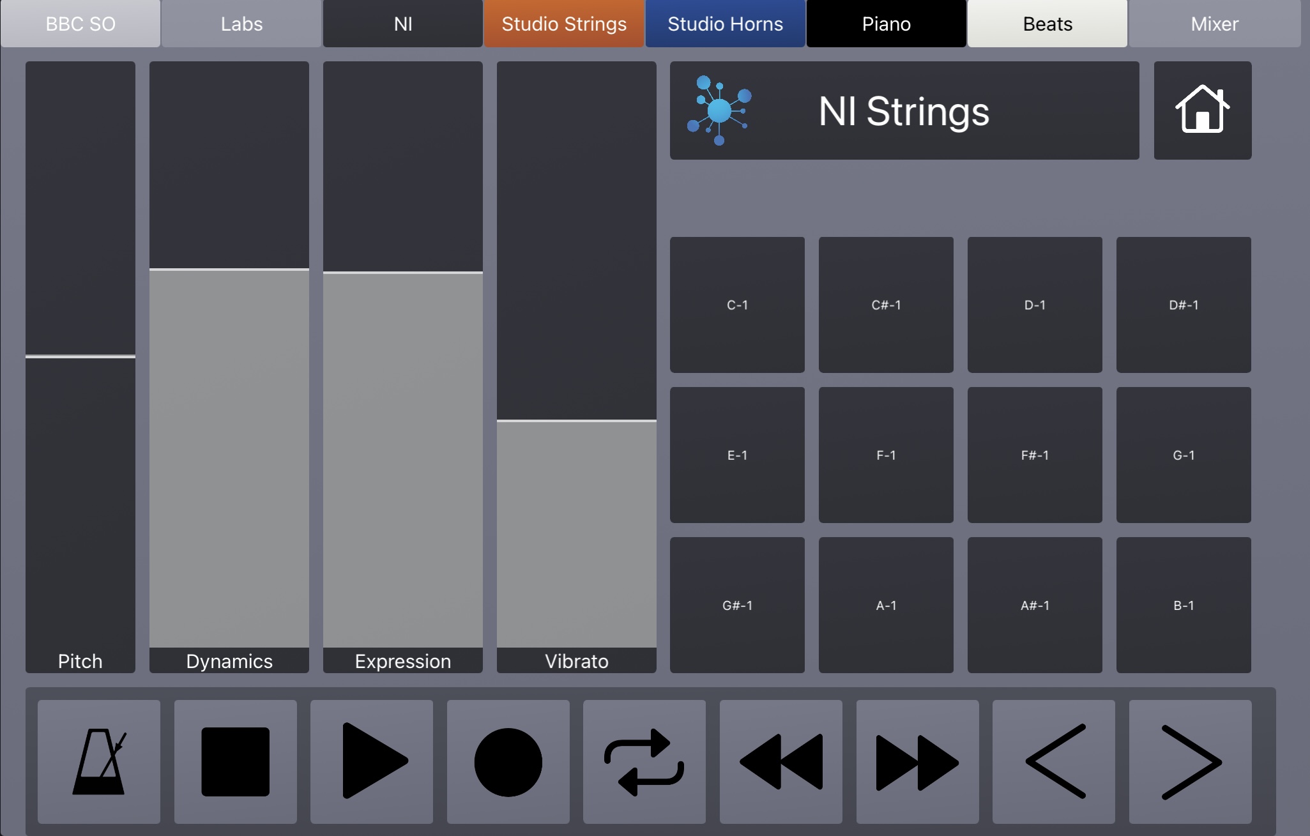
Task: Tap the E-1 keyswitch pad
Action: tap(737, 455)
